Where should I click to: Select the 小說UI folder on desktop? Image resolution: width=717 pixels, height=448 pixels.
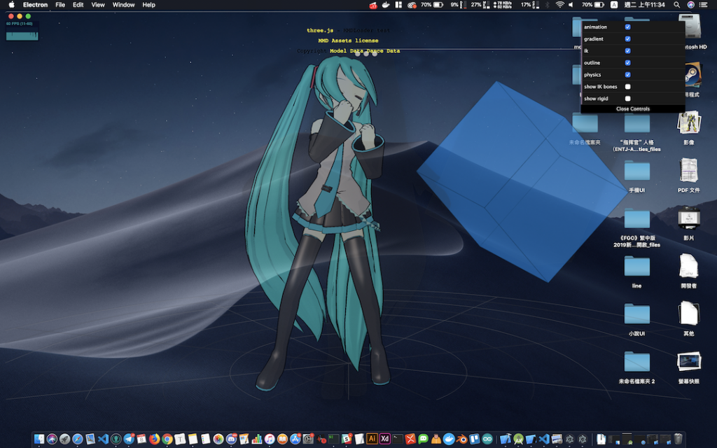pos(637,319)
